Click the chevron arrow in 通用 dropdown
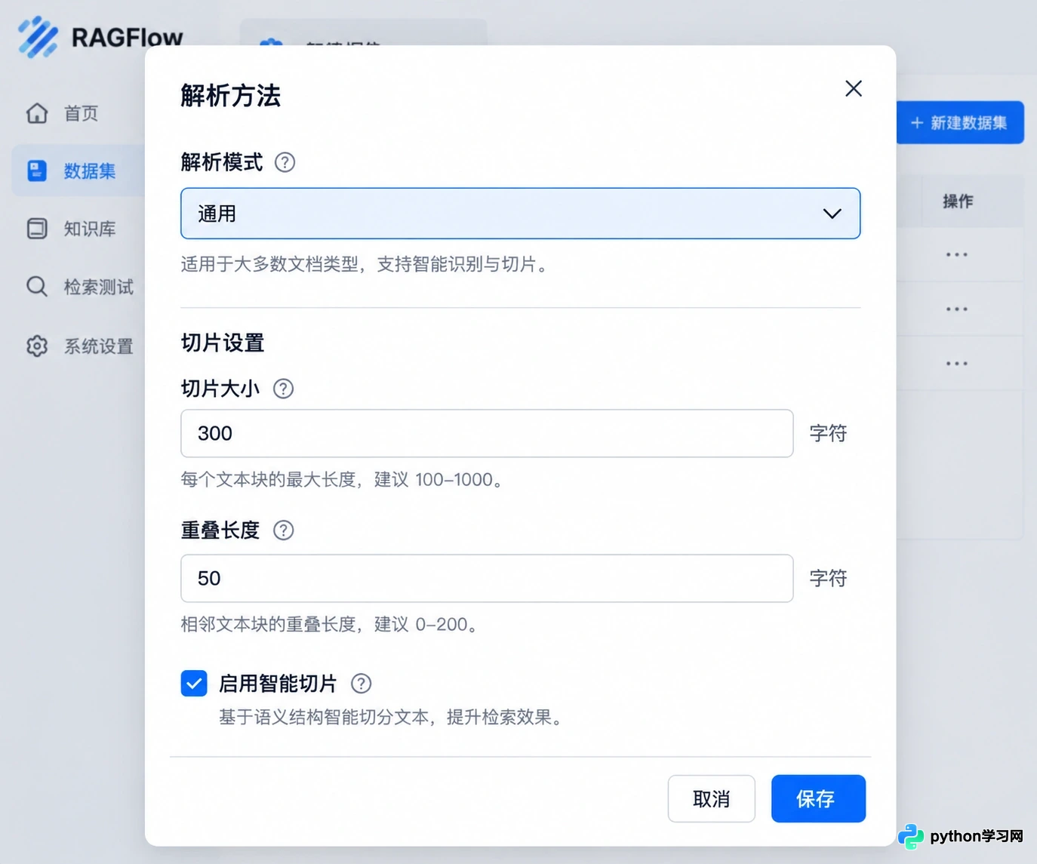The height and width of the screenshot is (864, 1037). point(832,214)
